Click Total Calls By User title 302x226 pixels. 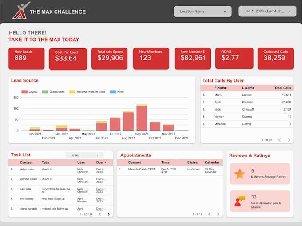[x=223, y=81]
